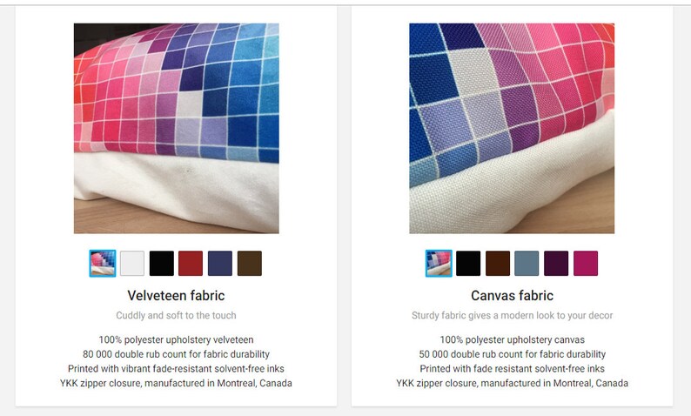This screenshot has width=691, height=416.
Task: Select the red velveteen color swatch
Action: point(191,264)
